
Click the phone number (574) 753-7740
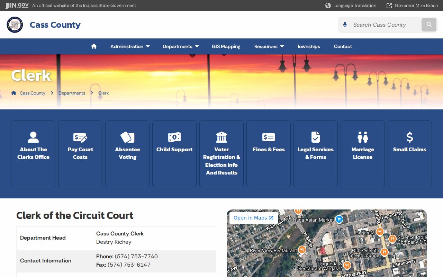136,257
